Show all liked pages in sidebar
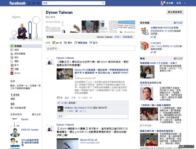Image resolution: width=196 pixels, height=149 pixels. pos(36,114)
